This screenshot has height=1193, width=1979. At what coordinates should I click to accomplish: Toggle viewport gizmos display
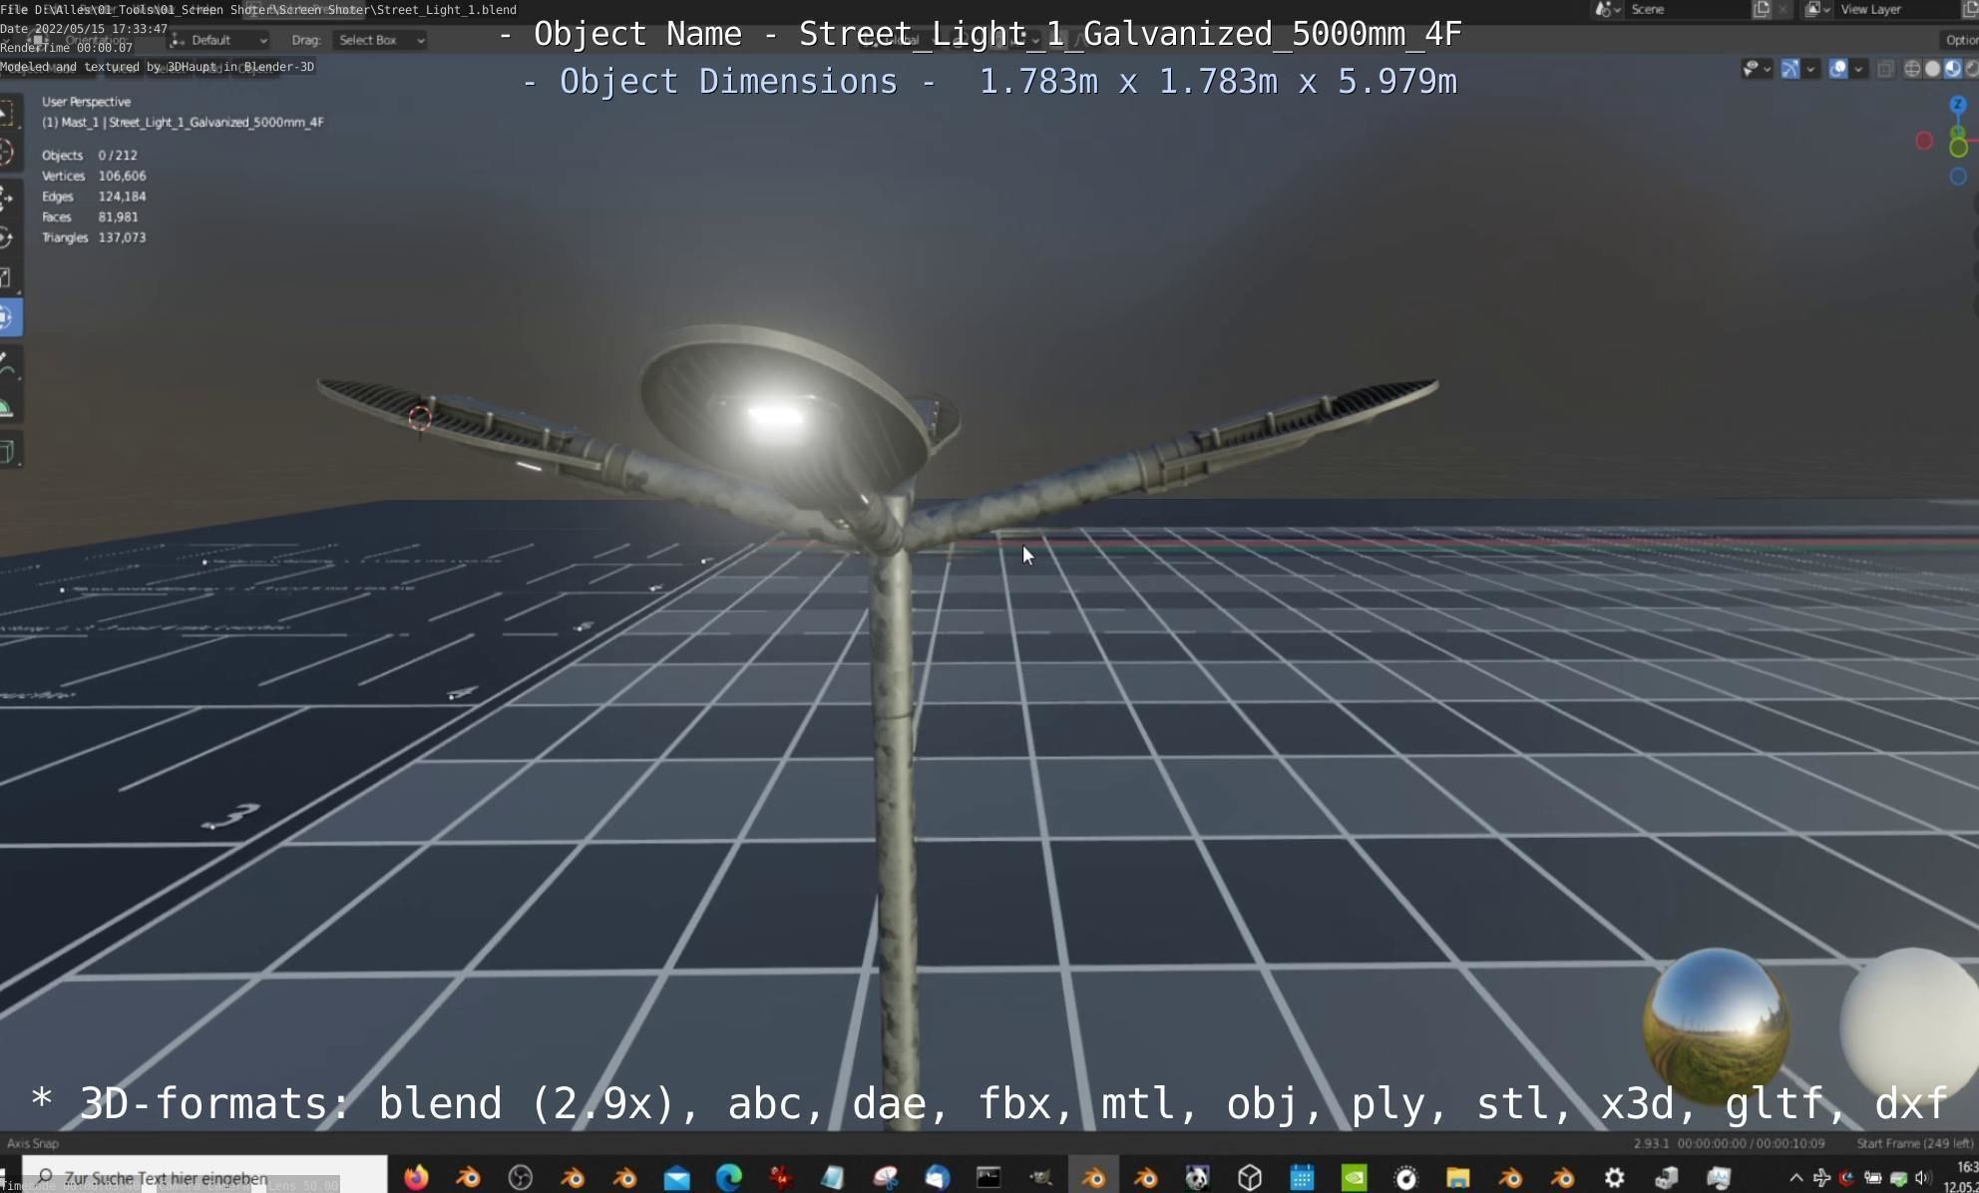point(1790,69)
